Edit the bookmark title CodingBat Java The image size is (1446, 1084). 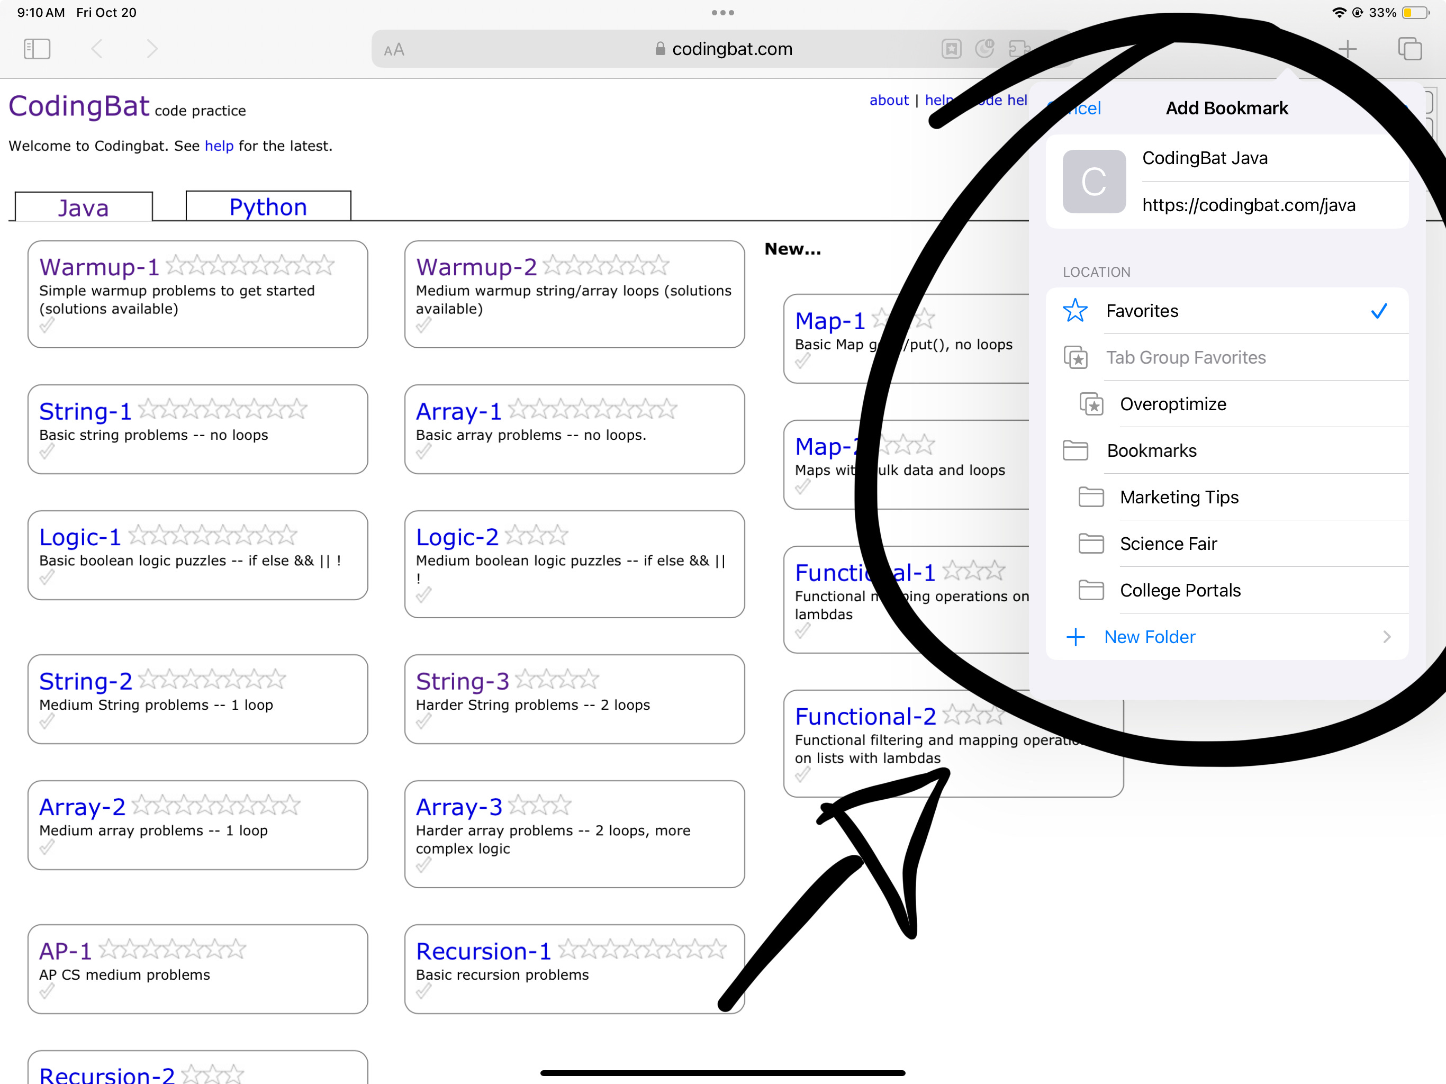(x=1273, y=158)
